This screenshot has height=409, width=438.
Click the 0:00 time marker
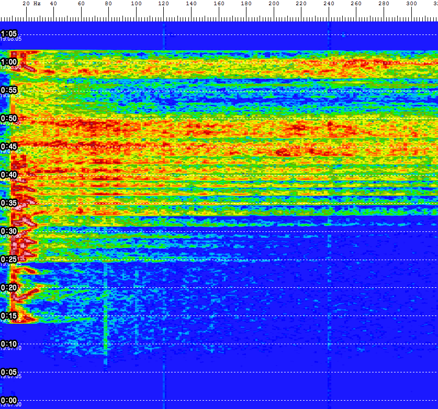tap(9, 400)
